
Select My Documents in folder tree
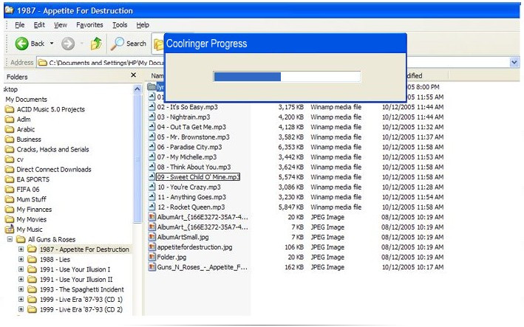(x=26, y=100)
